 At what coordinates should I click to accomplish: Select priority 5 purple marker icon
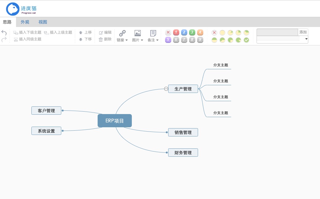[168, 40]
